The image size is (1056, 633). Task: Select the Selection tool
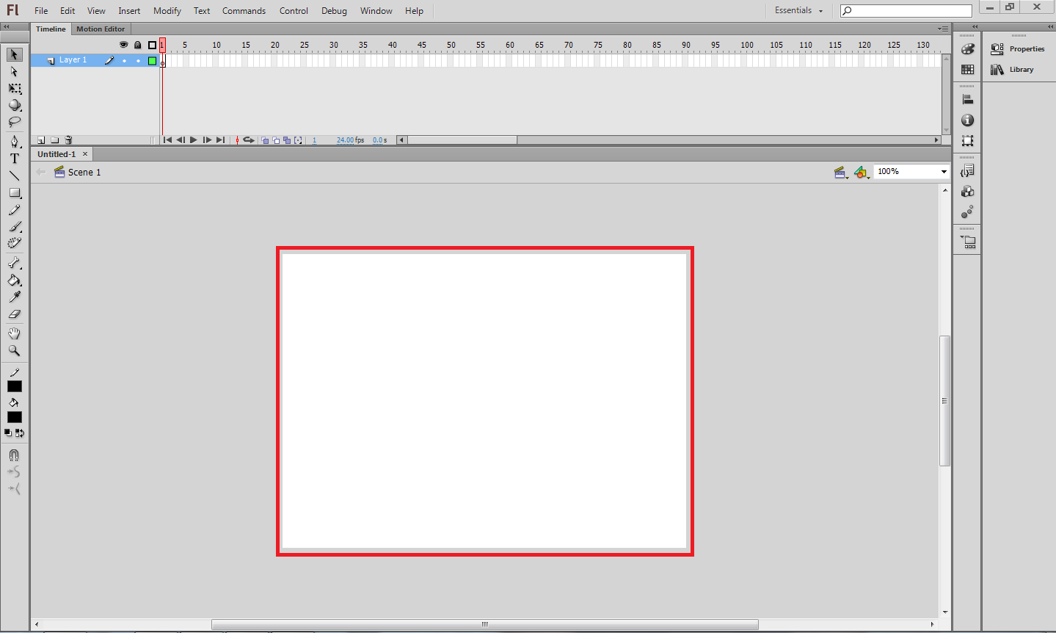[14, 54]
